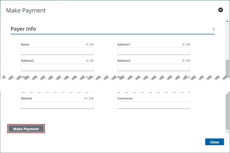The width and height of the screenshot is (230, 153).
Task: Click inside the Website input field
Action: click(57, 105)
